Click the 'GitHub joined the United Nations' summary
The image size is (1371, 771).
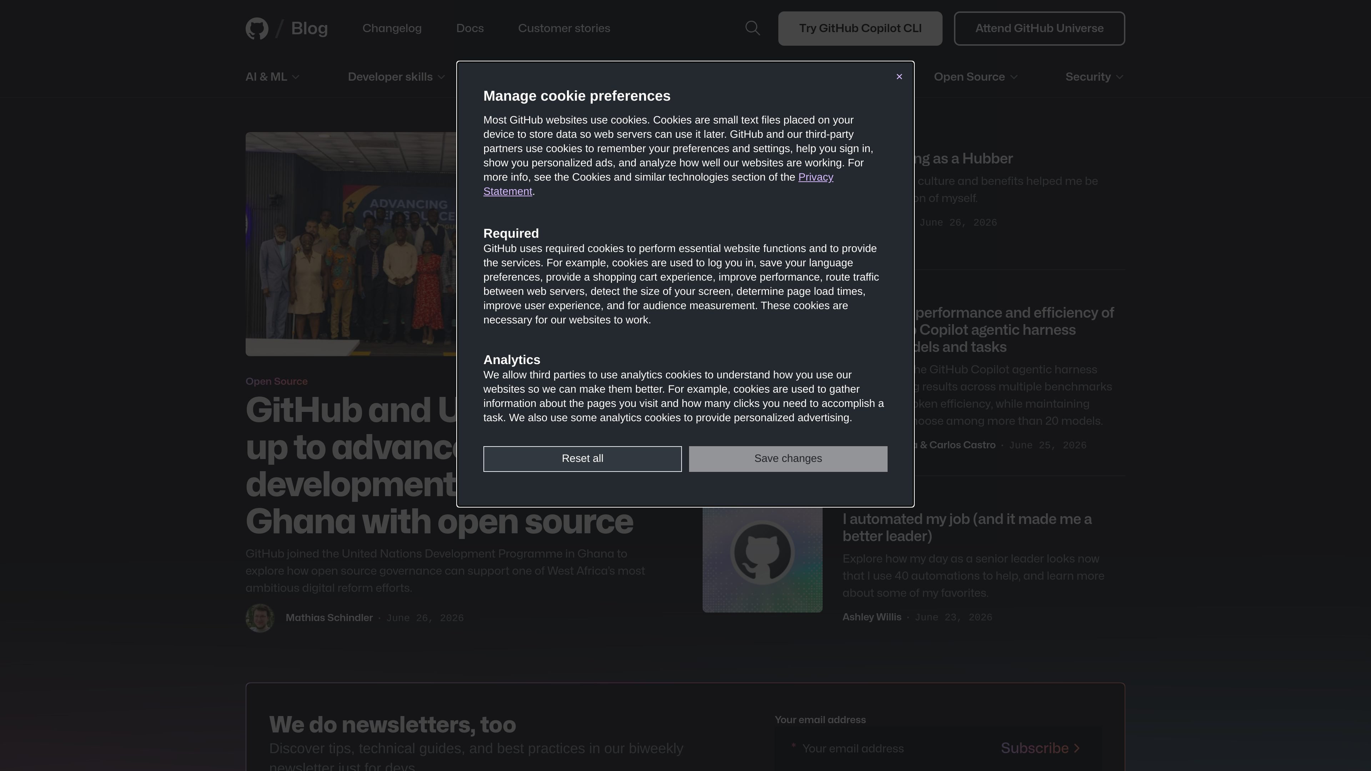click(445, 571)
